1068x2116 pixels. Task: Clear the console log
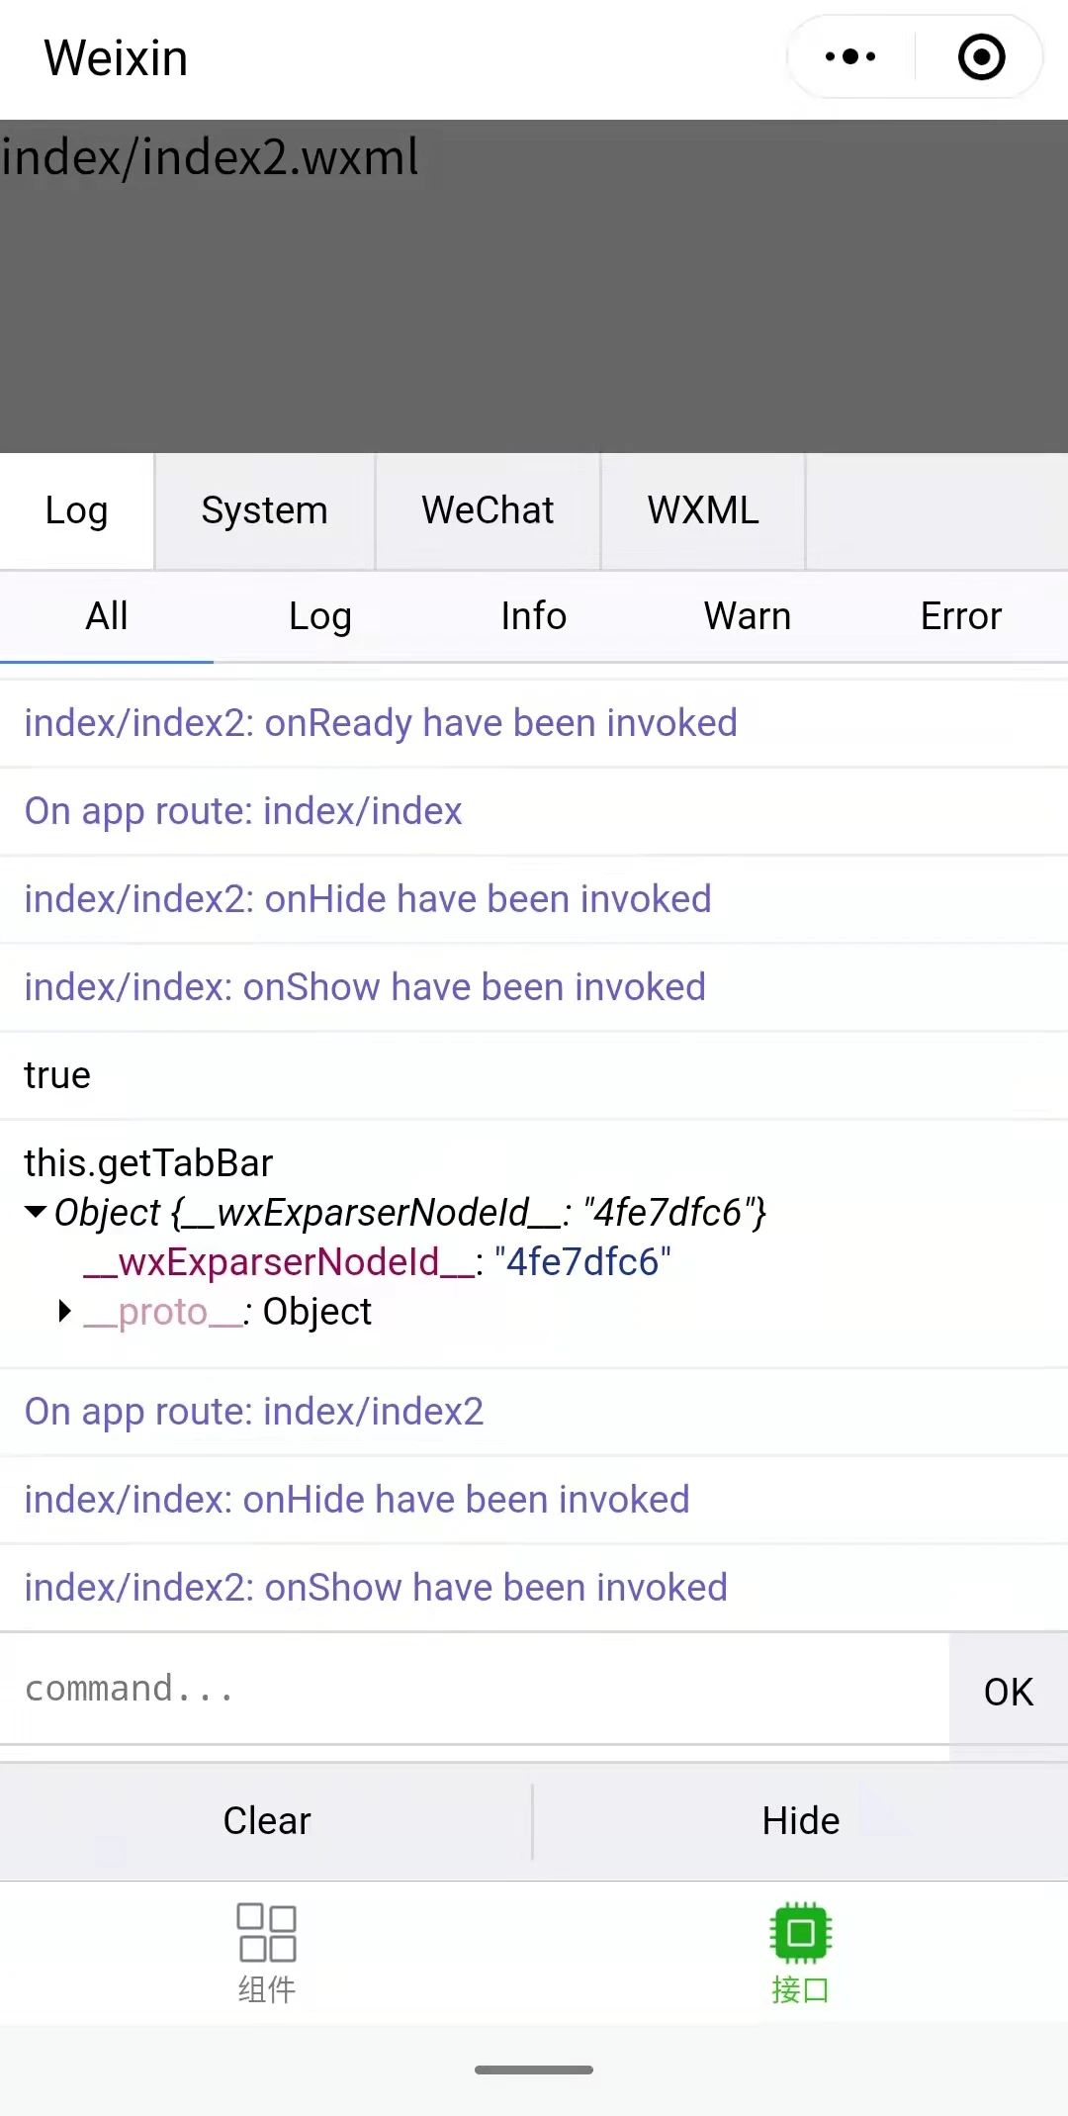[x=266, y=1821]
